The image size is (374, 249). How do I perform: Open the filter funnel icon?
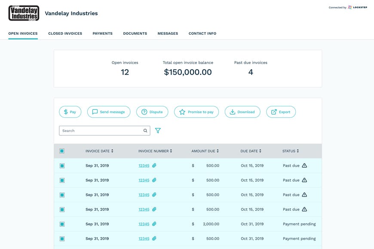point(158,131)
